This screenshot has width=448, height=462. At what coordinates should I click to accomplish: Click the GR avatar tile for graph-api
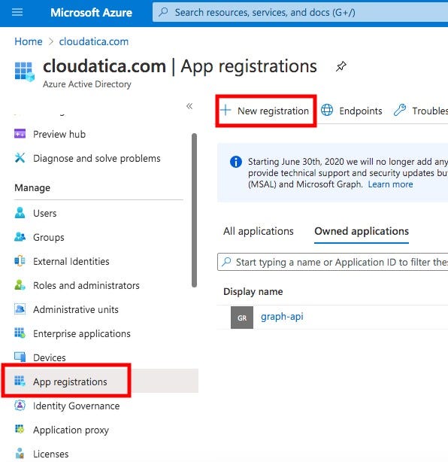(242, 318)
